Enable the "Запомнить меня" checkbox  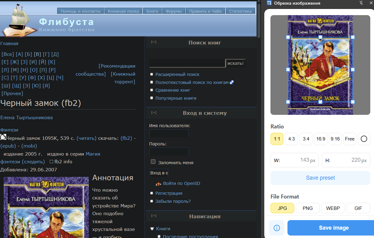tap(153, 162)
